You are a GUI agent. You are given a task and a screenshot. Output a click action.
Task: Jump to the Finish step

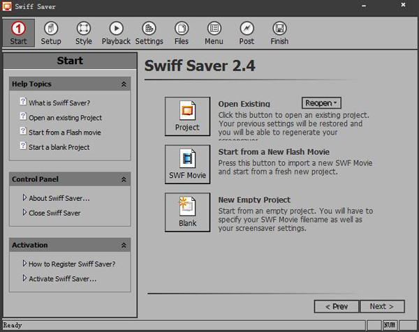point(279,33)
